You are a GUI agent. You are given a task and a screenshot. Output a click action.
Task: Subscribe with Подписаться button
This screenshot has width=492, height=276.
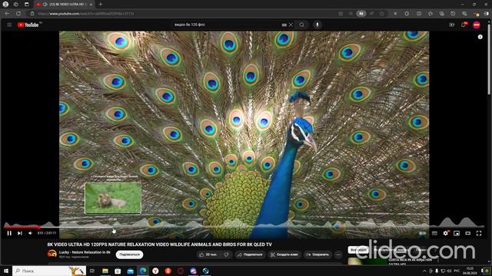130,255
